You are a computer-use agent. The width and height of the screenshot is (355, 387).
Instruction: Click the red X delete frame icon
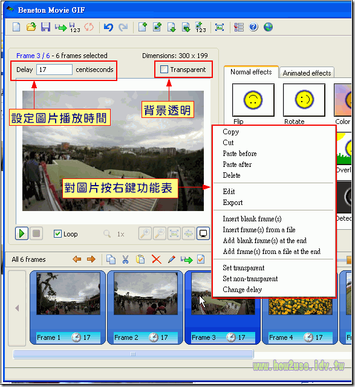(156, 259)
